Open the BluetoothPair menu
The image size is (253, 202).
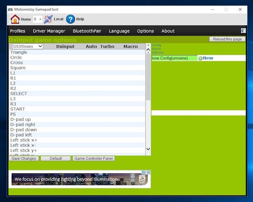click(87, 31)
